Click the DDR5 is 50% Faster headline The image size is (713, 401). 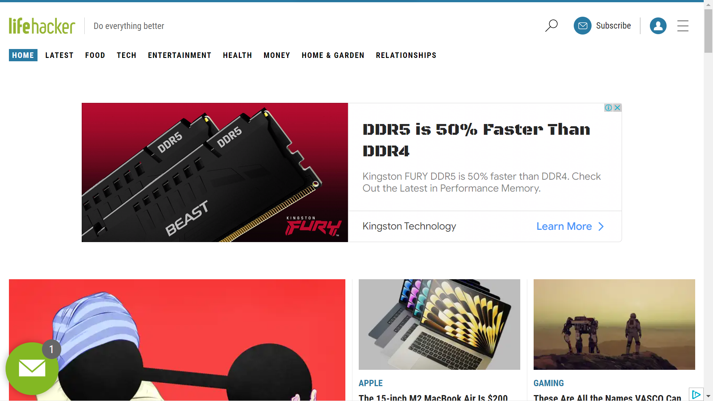pos(476,140)
